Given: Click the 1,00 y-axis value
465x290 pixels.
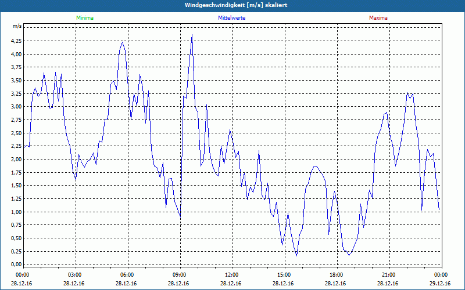Looking at the screenshot, I should pos(16,212).
